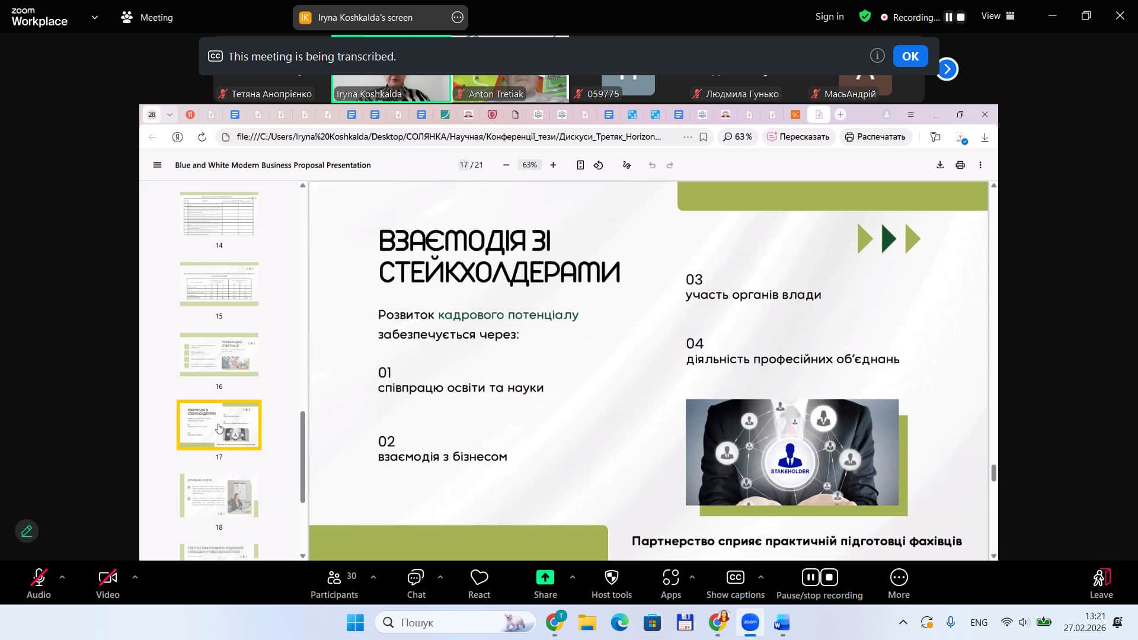Click the React heart icon
This screenshot has height=640, width=1138.
click(479, 577)
